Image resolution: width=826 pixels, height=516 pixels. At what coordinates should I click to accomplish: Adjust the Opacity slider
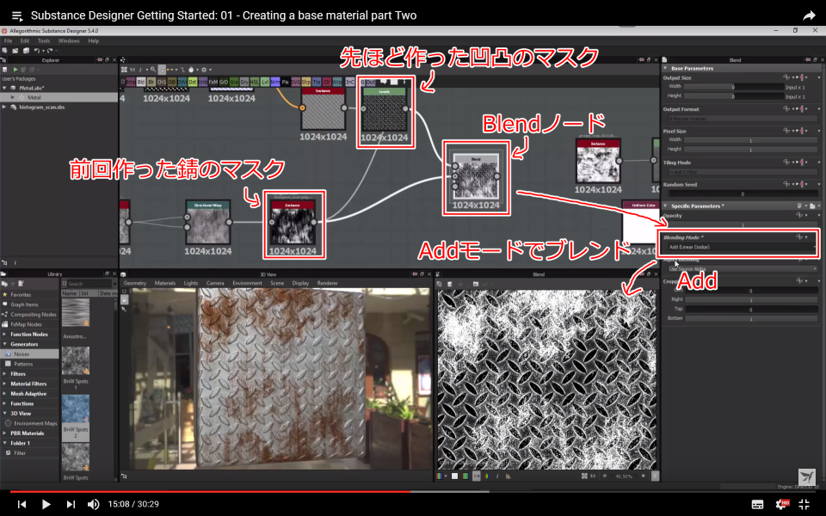[x=743, y=224]
